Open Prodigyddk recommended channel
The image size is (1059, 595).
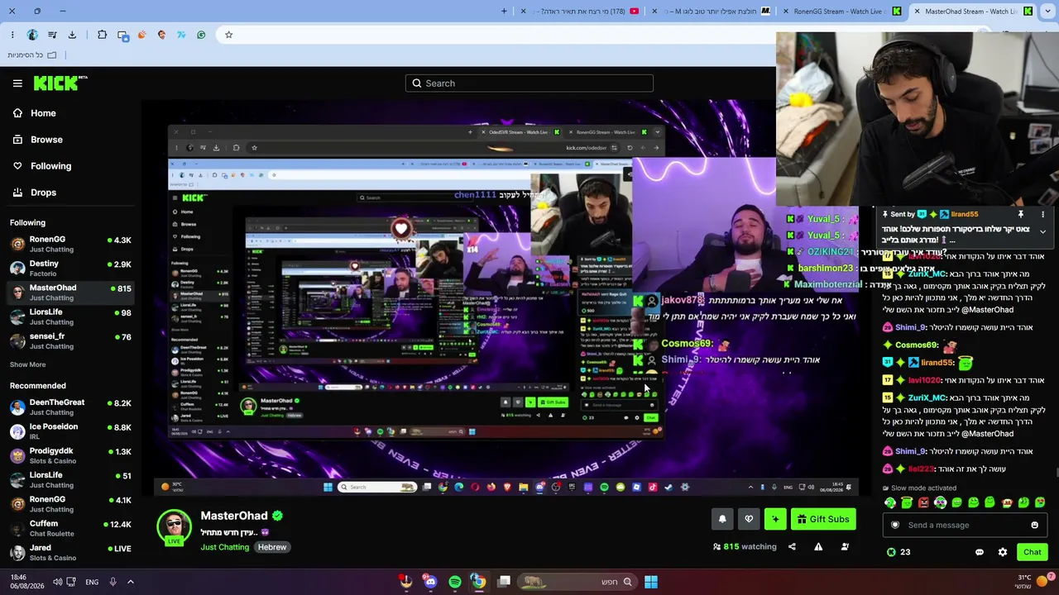tap(70, 455)
